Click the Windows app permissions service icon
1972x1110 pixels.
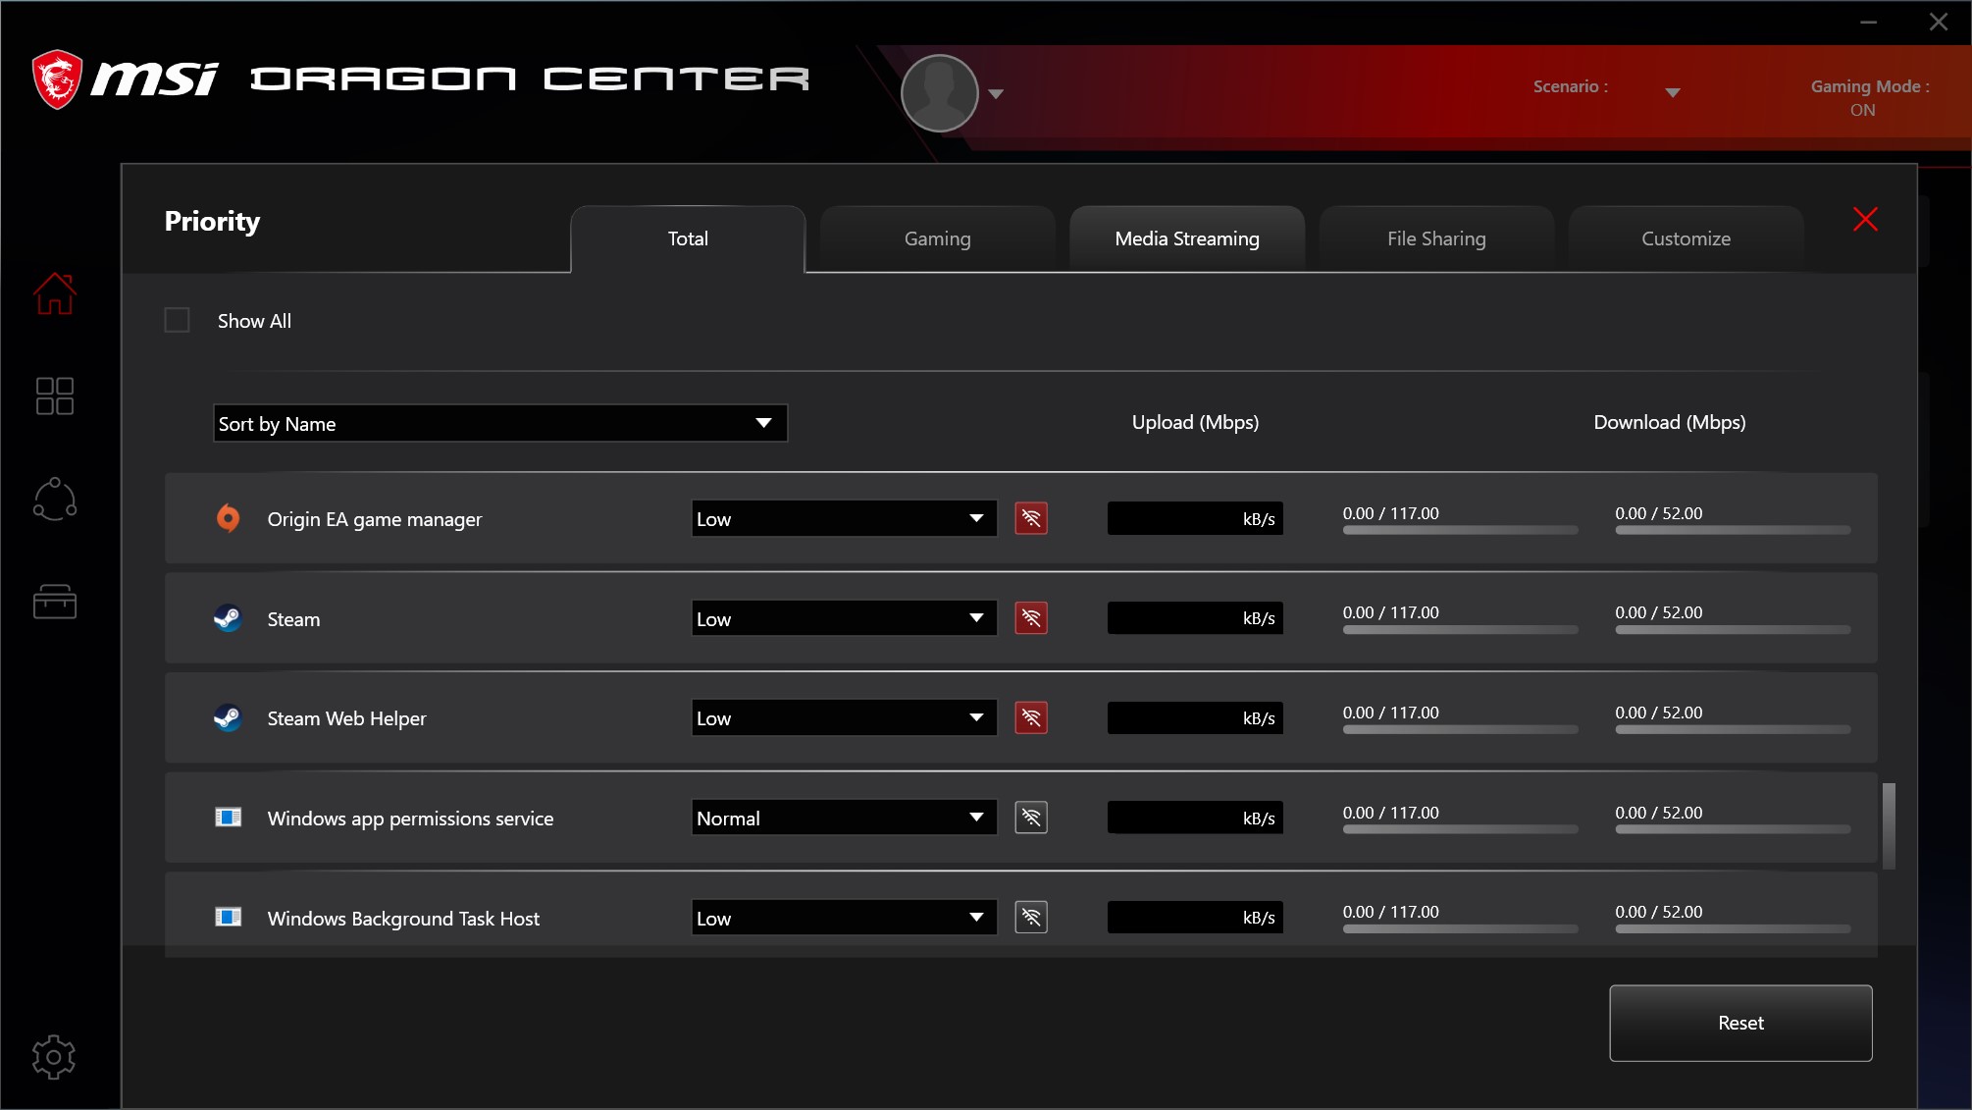pyautogui.click(x=228, y=818)
